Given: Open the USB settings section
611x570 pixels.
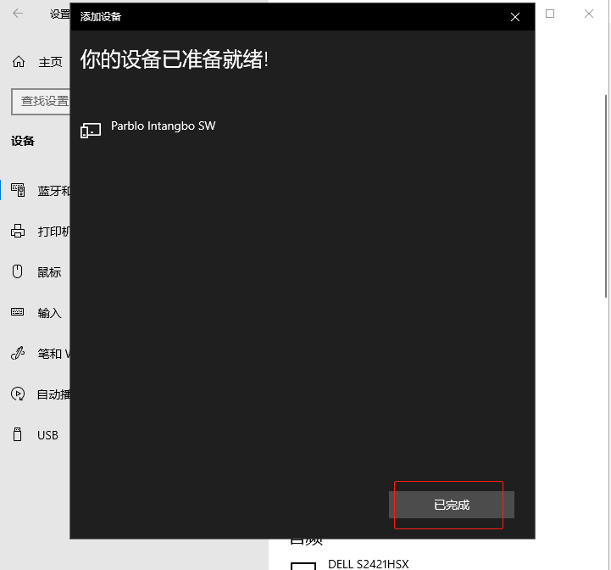Looking at the screenshot, I should 47,435.
